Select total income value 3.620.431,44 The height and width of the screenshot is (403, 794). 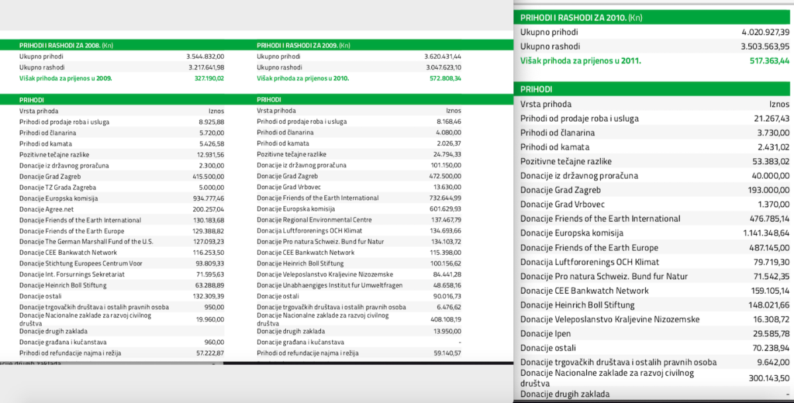[x=443, y=57]
